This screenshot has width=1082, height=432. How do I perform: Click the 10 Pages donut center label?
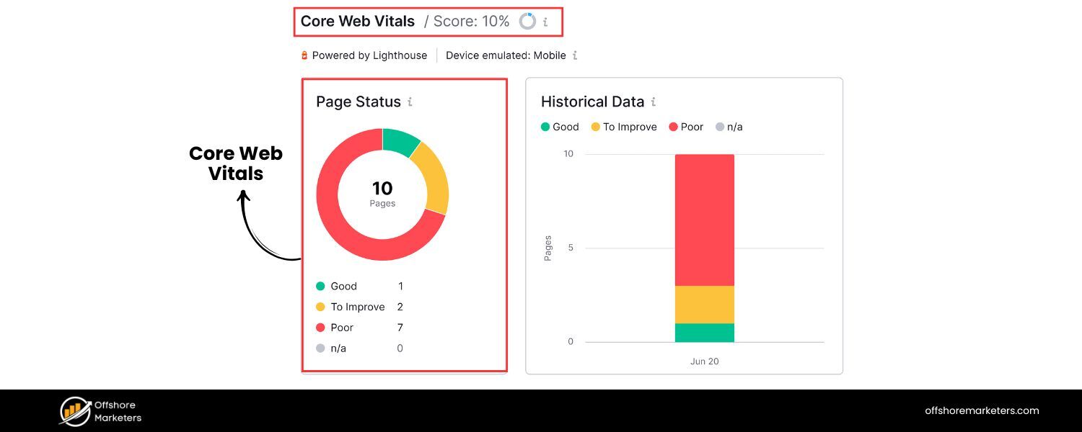pos(382,193)
